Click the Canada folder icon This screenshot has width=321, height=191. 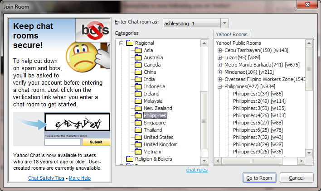(138, 65)
